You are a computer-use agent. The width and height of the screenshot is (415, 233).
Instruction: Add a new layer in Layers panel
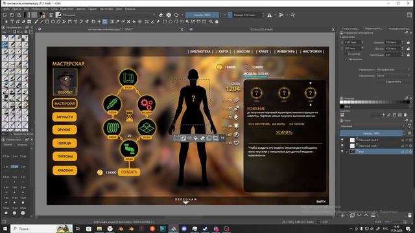pos(343,215)
